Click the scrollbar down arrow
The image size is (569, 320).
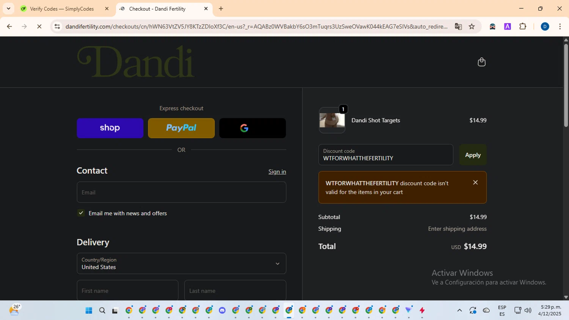coord(566,297)
